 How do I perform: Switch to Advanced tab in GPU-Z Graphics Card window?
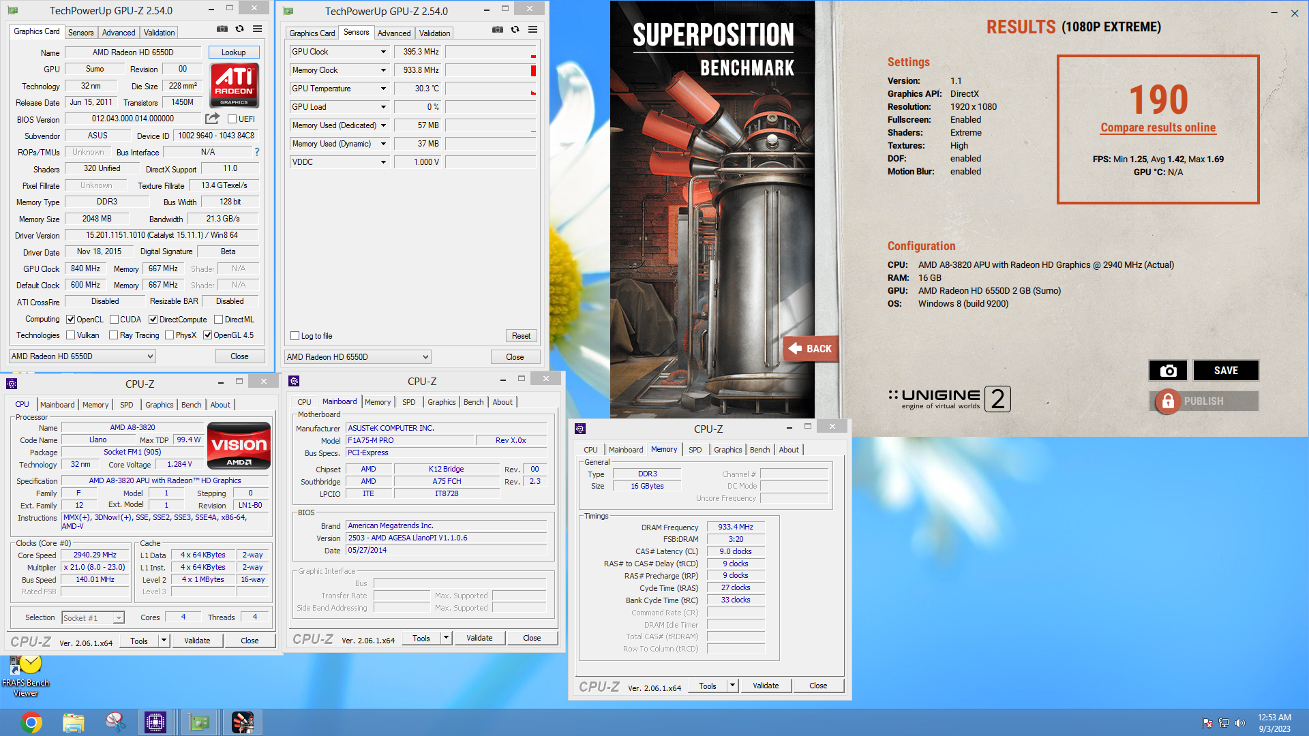click(x=119, y=33)
